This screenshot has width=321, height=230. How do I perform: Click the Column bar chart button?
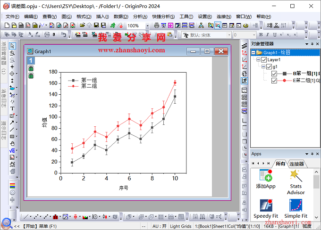click(x=56, y=216)
